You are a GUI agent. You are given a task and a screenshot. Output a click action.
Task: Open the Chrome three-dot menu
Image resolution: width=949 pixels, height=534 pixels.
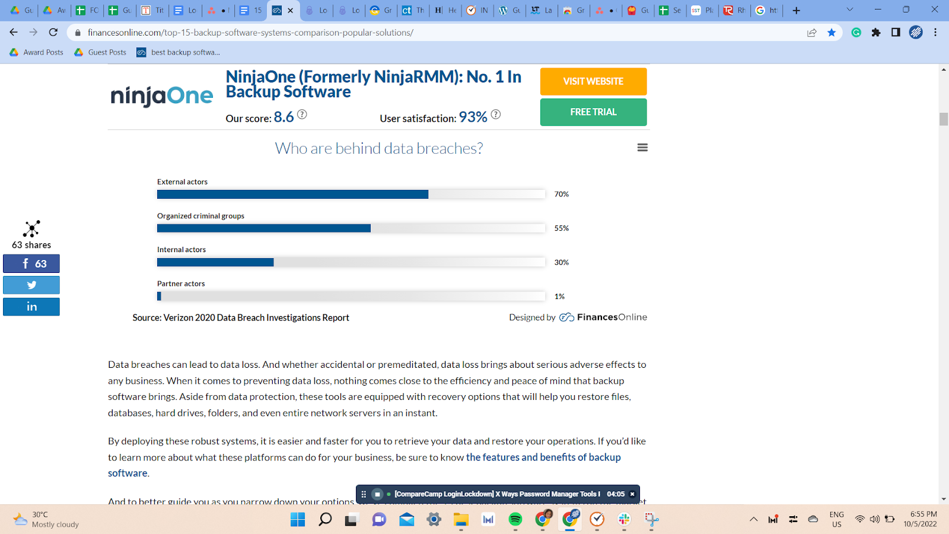tap(935, 33)
